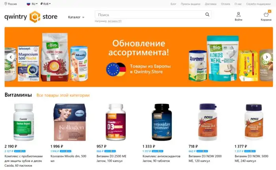Image resolution: width=276 pixels, height=170 pixels.
Task: Click the search magnifier icon
Action: [207, 15]
